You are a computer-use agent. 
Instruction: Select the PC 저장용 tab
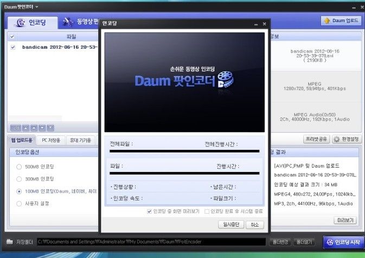(x=51, y=140)
